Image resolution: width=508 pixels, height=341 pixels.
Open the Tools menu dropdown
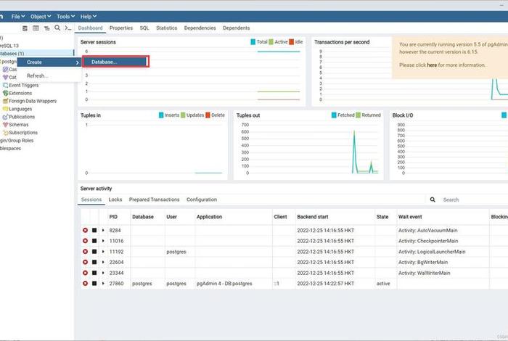(65, 16)
